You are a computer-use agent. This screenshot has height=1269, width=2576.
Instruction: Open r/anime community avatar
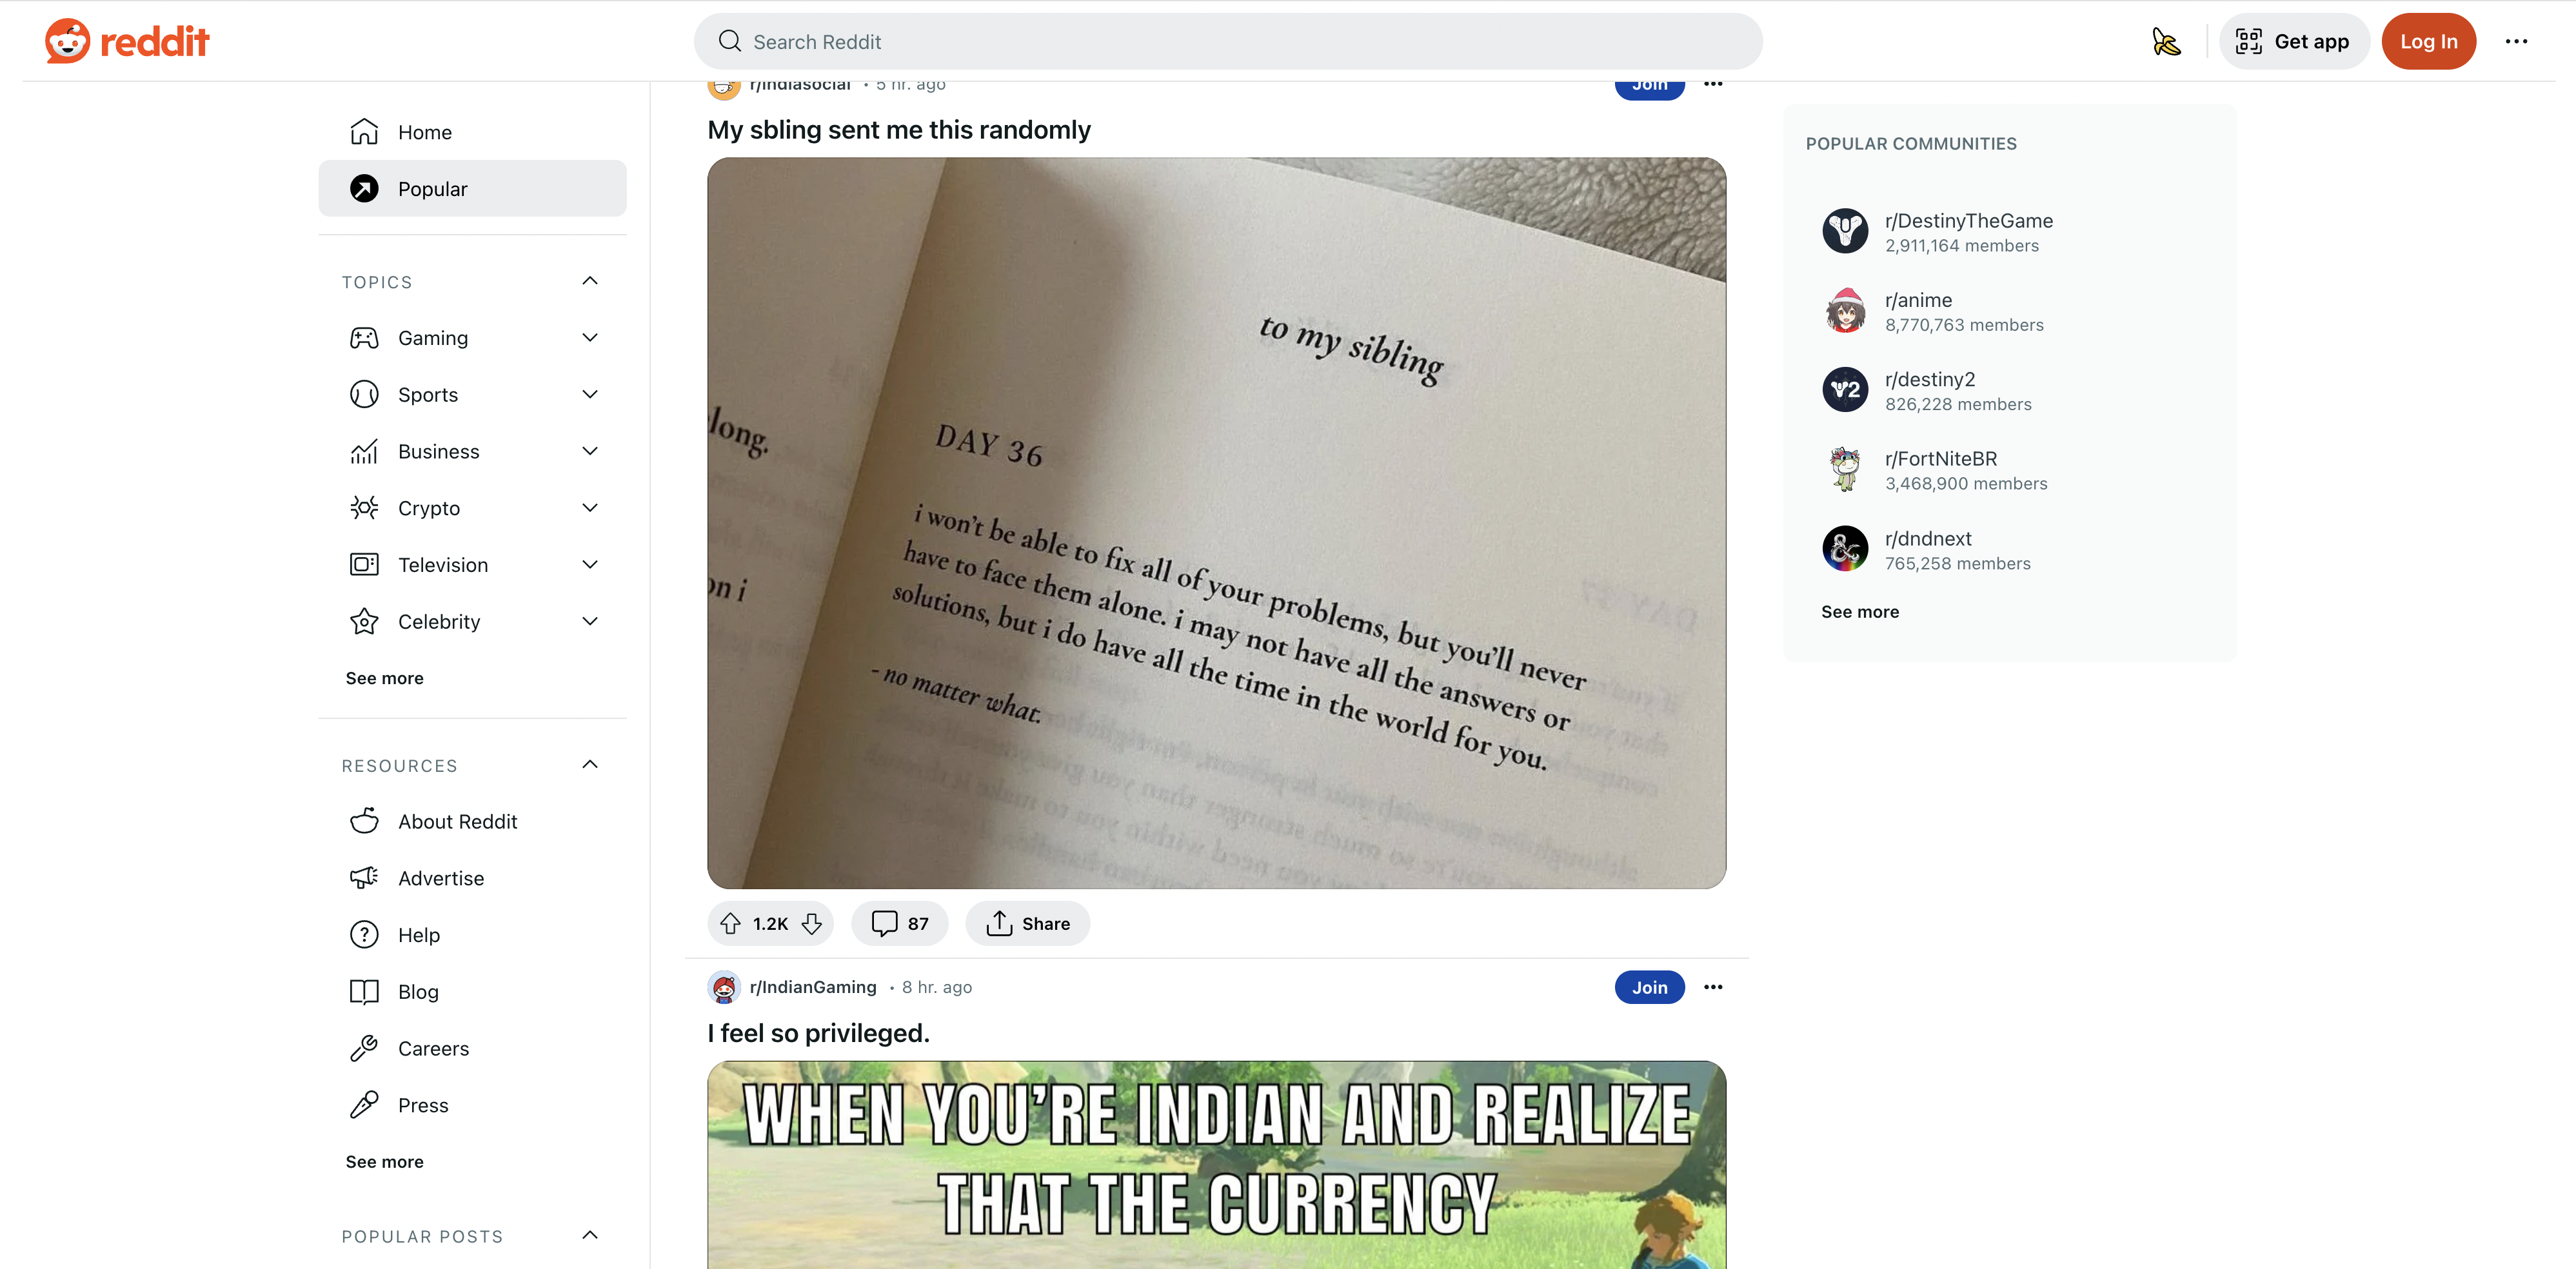click(x=1845, y=311)
